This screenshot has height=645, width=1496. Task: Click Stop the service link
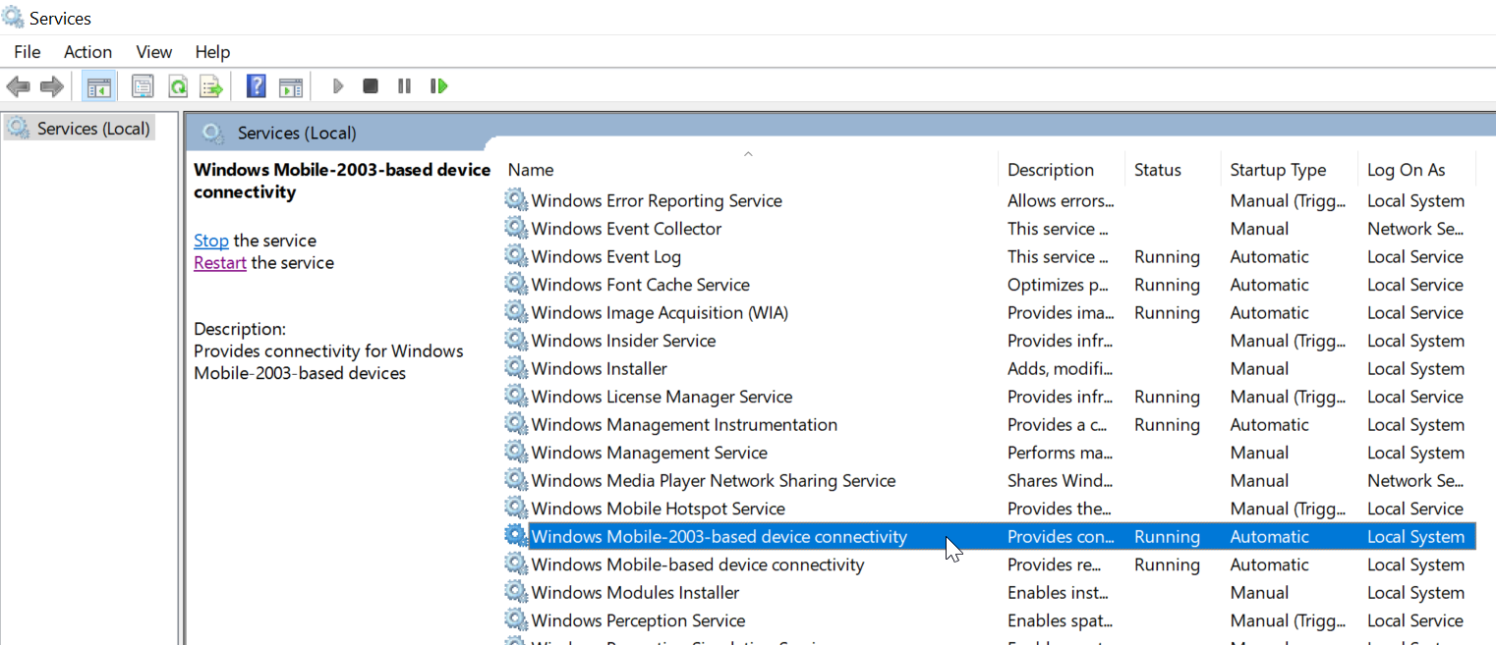point(211,241)
